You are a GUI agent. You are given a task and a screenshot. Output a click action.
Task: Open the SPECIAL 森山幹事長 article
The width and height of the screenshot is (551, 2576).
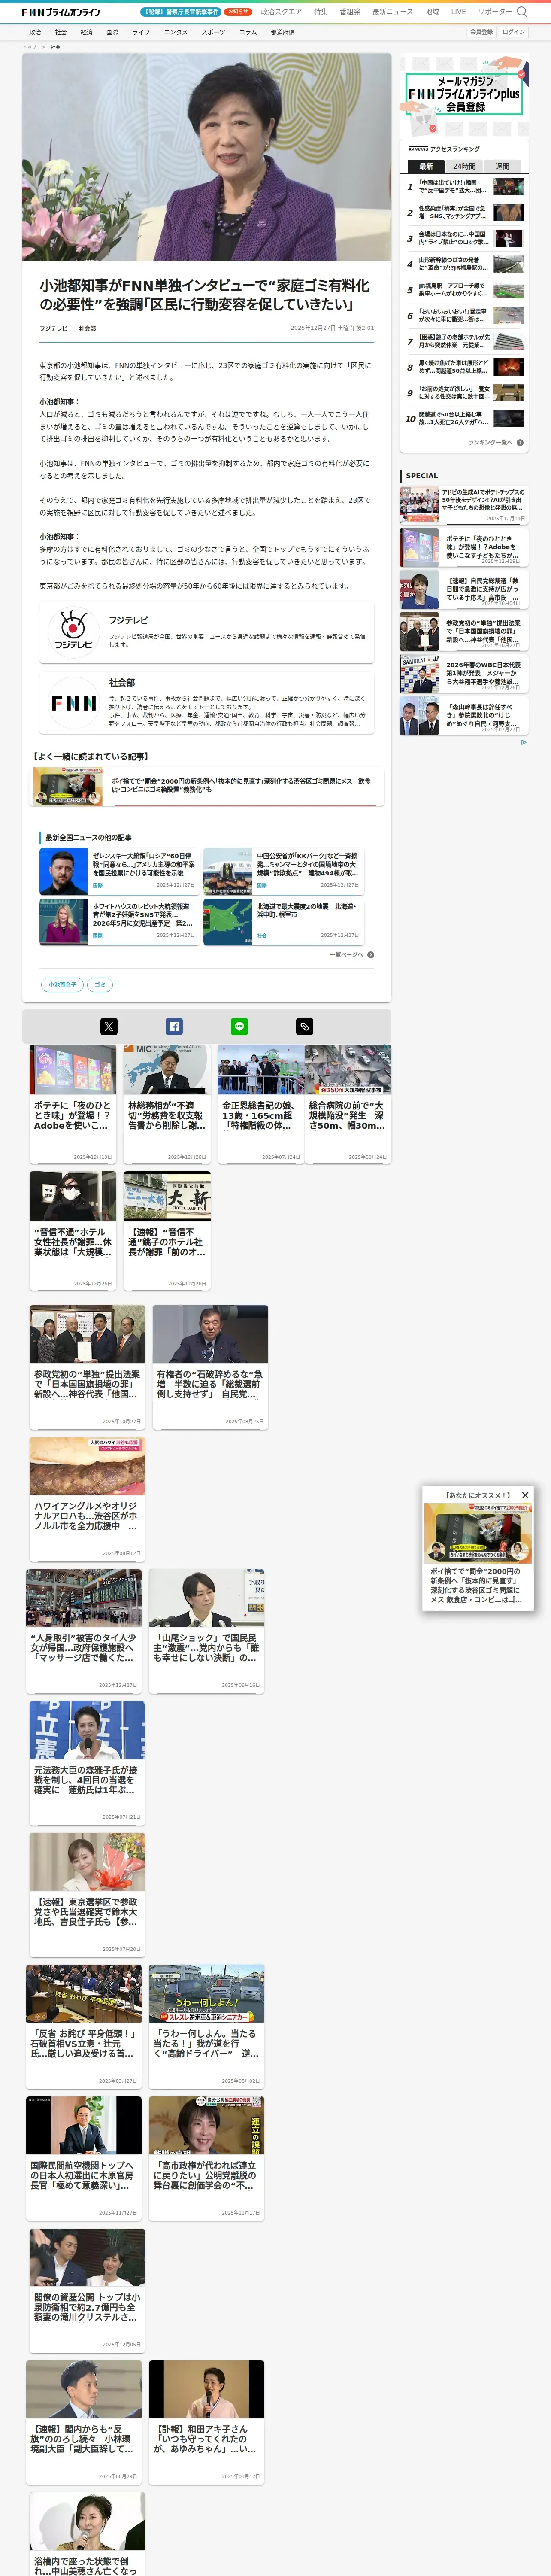click(x=464, y=716)
